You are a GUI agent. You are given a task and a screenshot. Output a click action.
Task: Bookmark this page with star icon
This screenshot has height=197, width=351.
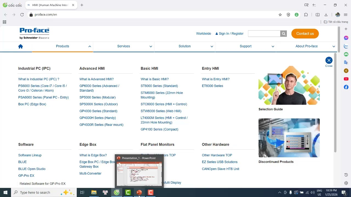click(x=280, y=15)
